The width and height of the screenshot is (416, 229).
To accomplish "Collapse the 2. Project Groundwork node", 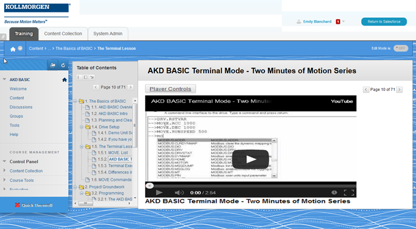I will coord(75,187).
